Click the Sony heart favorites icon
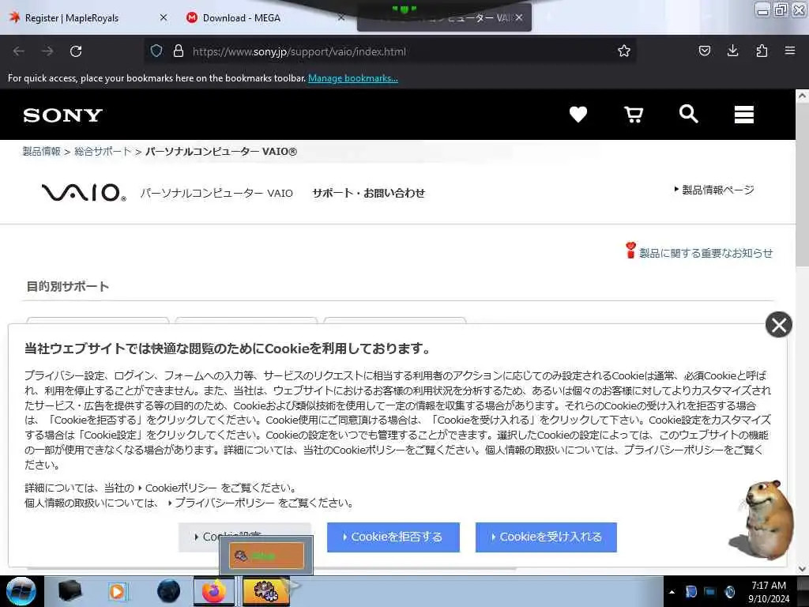 pos(578,114)
